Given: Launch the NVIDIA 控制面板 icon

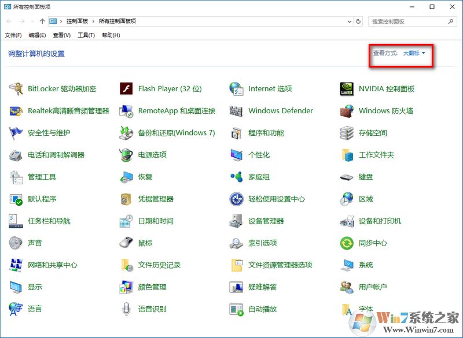Looking at the screenshot, I should [x=347, y=89].
